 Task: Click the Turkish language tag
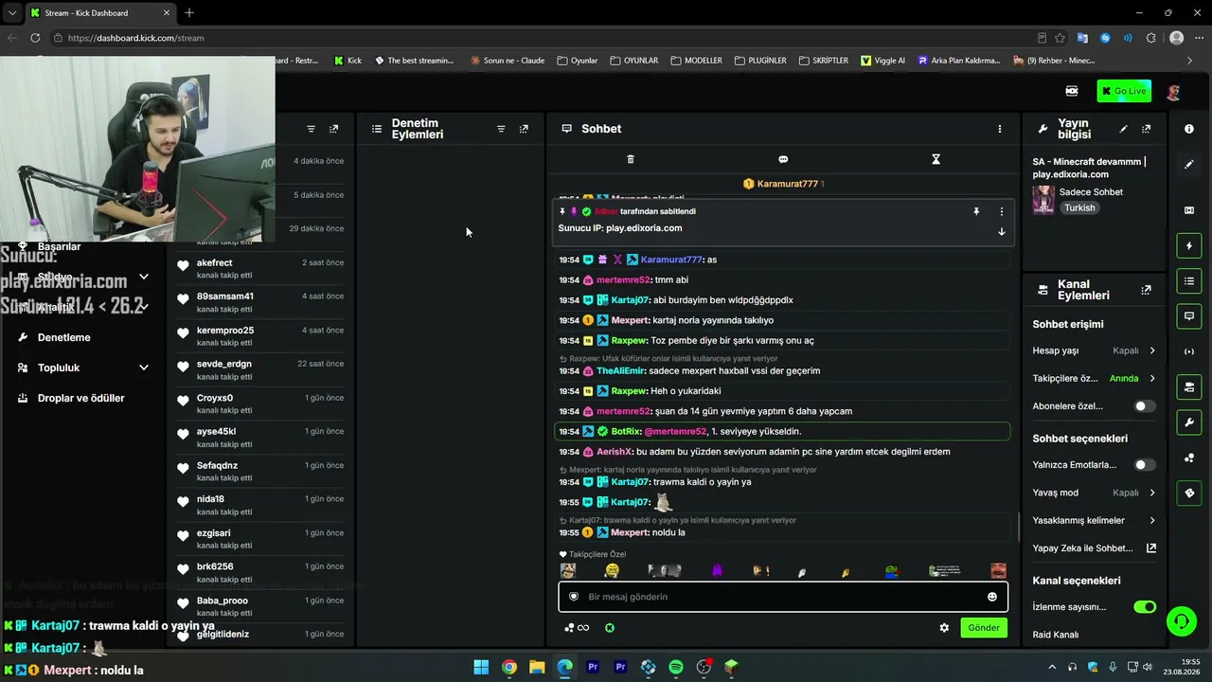(1079, 208)
